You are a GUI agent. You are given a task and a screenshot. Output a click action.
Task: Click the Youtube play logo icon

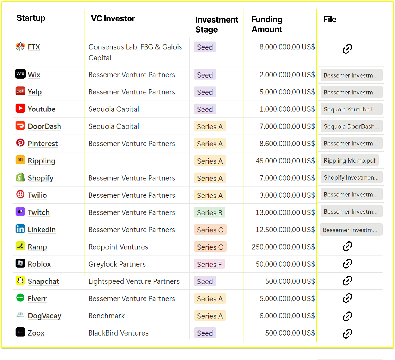point(20,108)
